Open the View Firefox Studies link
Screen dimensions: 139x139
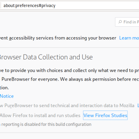105,115
